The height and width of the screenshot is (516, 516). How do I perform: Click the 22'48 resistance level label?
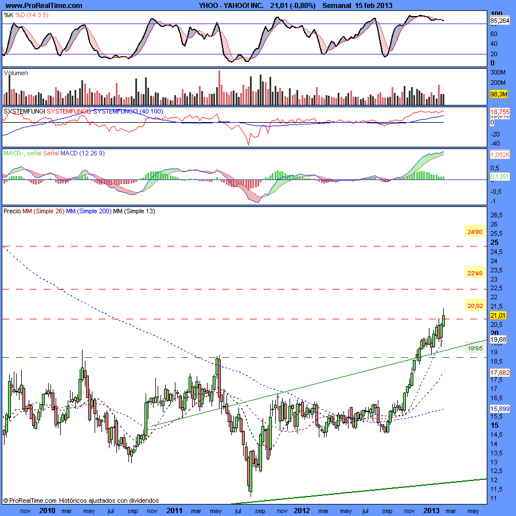click(x=475, y=273)
